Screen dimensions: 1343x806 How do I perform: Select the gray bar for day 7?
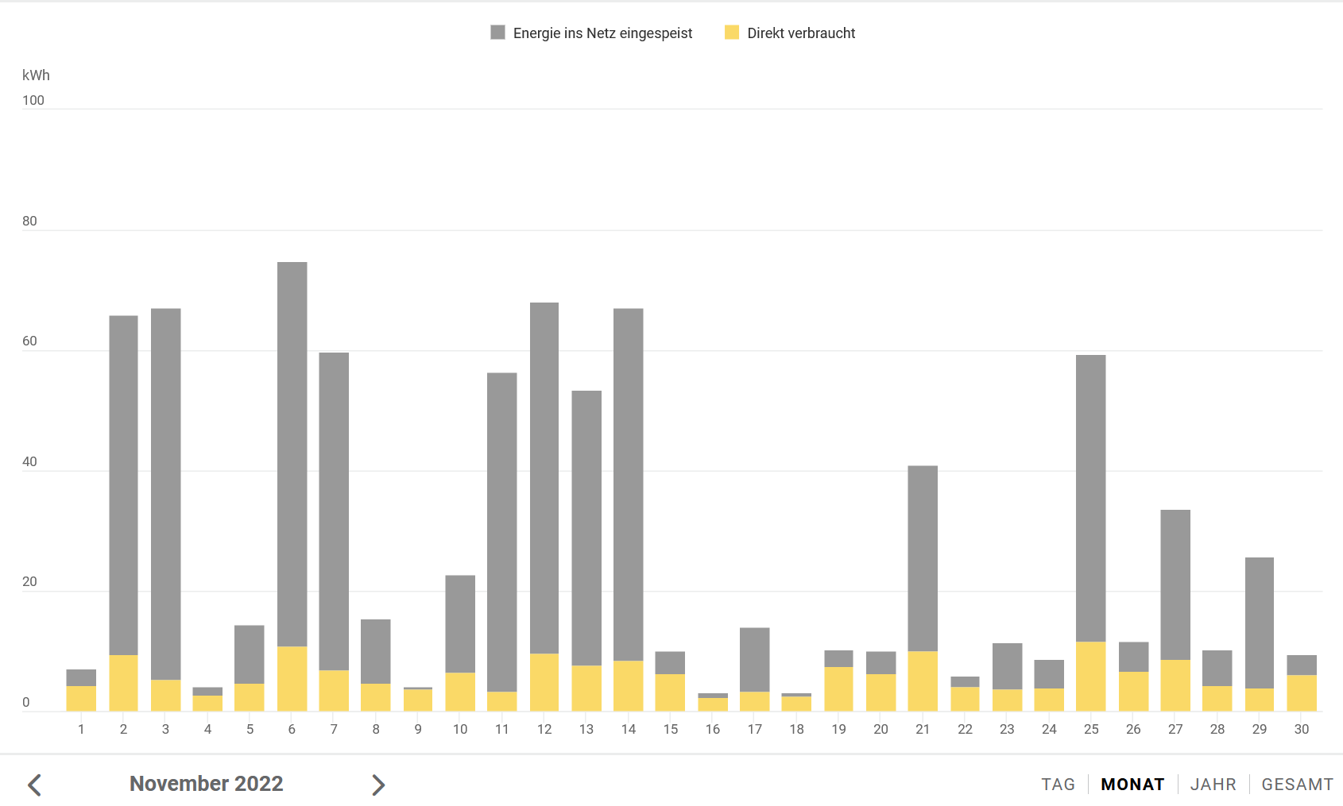(x=334, y=511)
